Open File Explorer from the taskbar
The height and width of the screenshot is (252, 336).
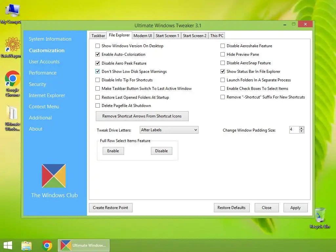tap(27, 245)
